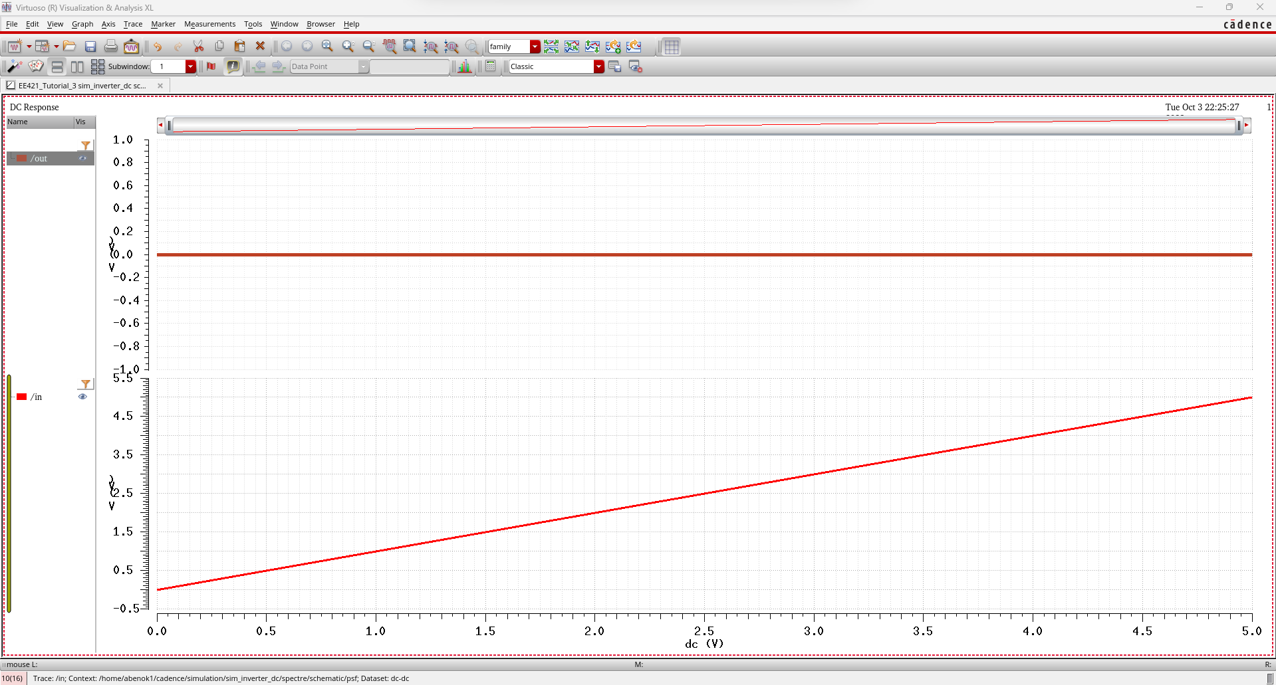Open the new subwindow icon's dropdown arrow

(x=56, y=47)
